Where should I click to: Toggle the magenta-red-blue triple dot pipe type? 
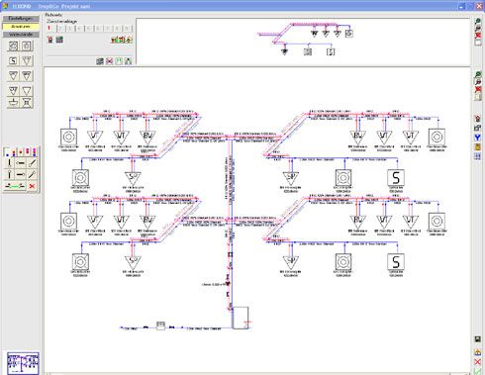click(x=35, y=152)
